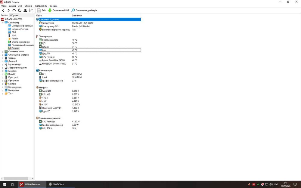
Task: Click the user silhouette toolbar icon
Action: pos(25,10)
